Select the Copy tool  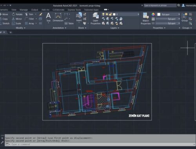[4, 19]
